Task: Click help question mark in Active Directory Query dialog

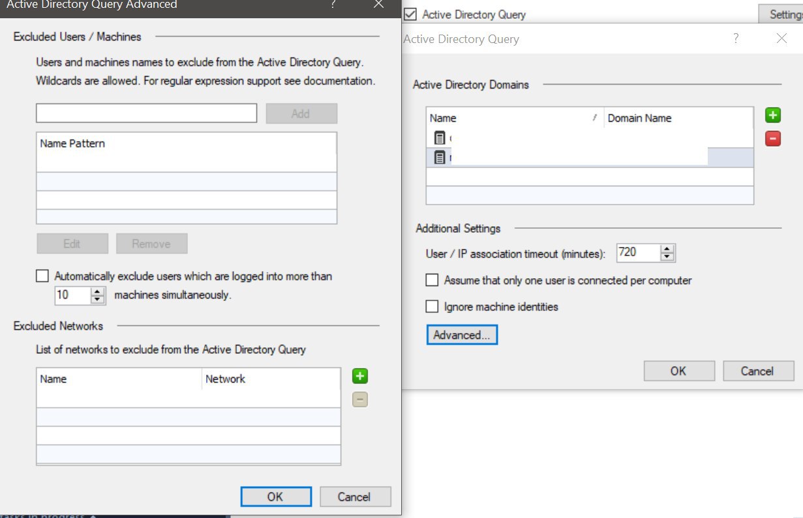Action: (x=736, y=38)
